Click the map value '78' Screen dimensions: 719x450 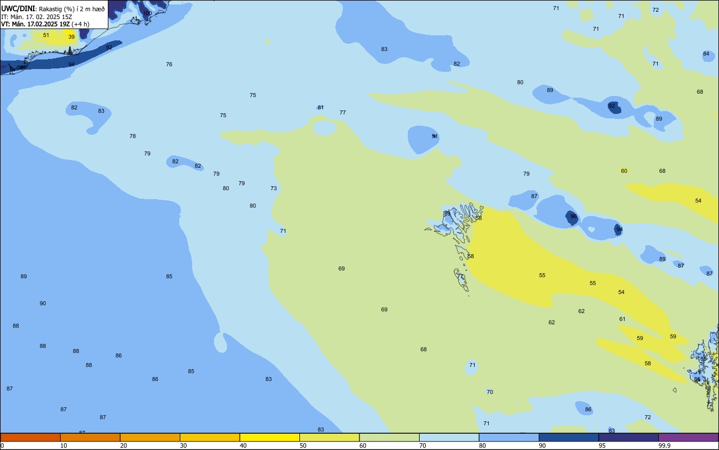(133, 136)
